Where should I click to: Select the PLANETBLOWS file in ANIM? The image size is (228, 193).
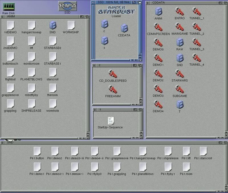pos(31,72)
